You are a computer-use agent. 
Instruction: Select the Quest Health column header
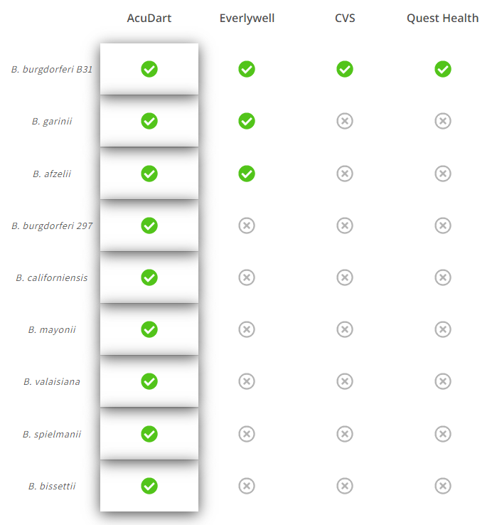442,18
